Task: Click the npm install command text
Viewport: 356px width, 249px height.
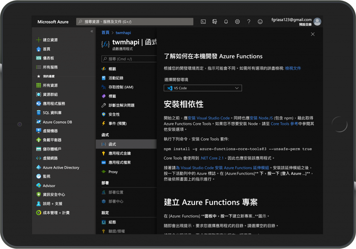Action: [238, 149]
